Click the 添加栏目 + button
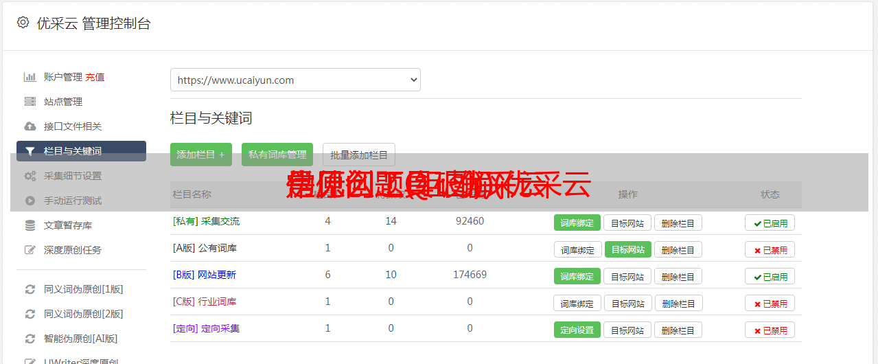The width and height of the screenshot is (878, 364). pos(201,155)
